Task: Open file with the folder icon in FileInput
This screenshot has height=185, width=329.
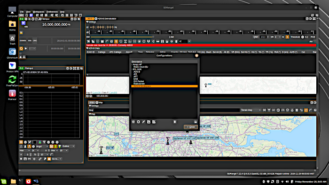Action: [x=21, y=32]
